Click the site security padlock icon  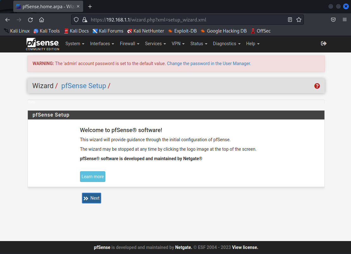(84, 20)
